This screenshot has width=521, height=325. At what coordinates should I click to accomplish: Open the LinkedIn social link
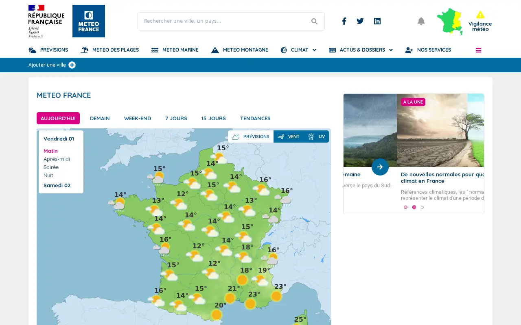click(x=377, y=21)
